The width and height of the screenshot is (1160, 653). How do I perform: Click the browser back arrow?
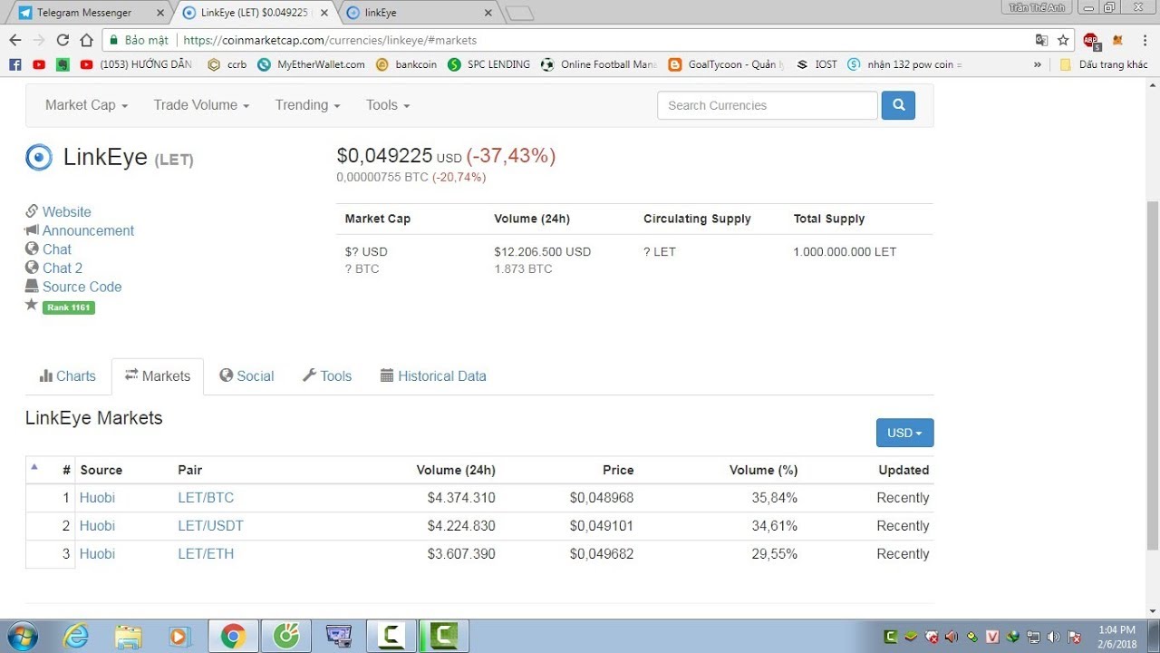(15, 40)
